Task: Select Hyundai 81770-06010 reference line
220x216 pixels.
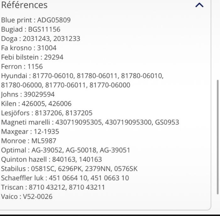Action: (82, 76)
